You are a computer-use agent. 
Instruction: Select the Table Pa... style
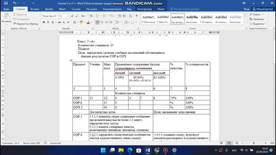coord(163,19)
